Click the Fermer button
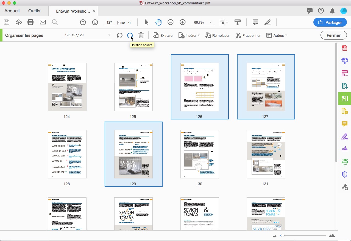 pos(333,35)
